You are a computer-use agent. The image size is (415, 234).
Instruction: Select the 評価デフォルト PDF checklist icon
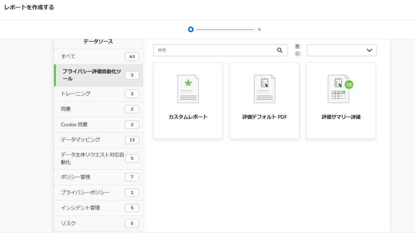[x=264, y=89]
